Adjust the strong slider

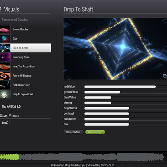pos(126,103)
